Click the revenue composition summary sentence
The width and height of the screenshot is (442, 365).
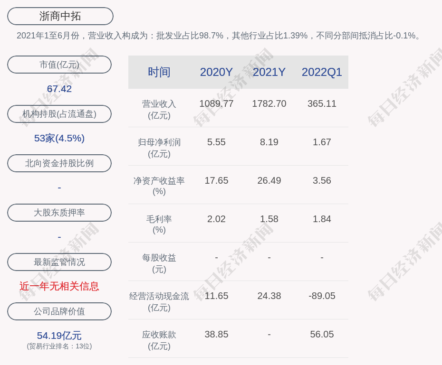[219, 36]
